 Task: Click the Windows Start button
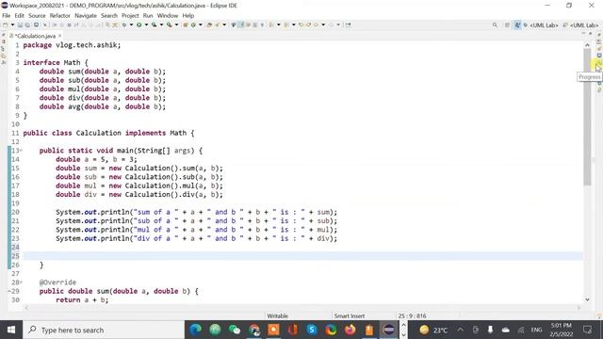11,330
